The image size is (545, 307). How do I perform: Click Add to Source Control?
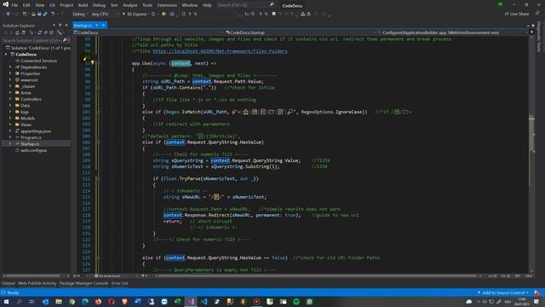pos(503,293)
